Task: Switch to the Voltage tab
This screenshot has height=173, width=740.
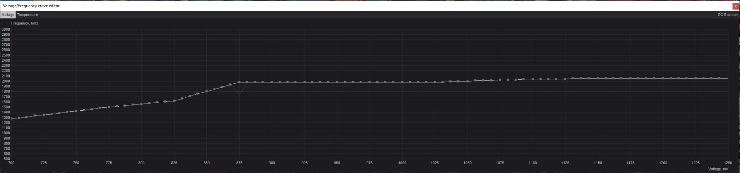Action: click(x=8, y=15)
